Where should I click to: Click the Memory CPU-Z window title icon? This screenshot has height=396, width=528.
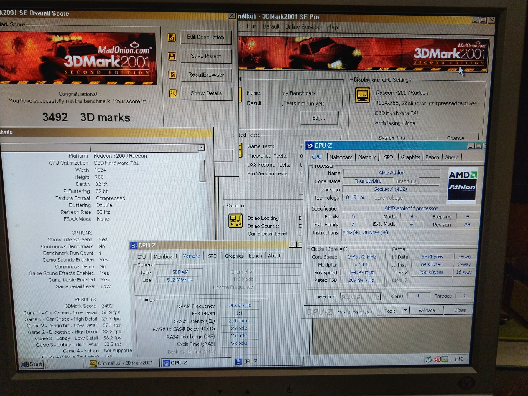click(133, 246)
